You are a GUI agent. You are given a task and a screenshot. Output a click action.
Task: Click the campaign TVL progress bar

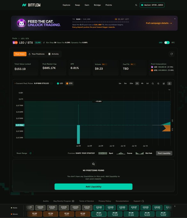[x=101, y=22]
